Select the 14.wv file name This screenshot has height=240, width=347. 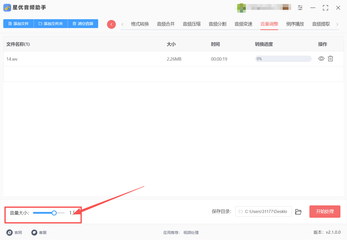[x=12, y=59]
